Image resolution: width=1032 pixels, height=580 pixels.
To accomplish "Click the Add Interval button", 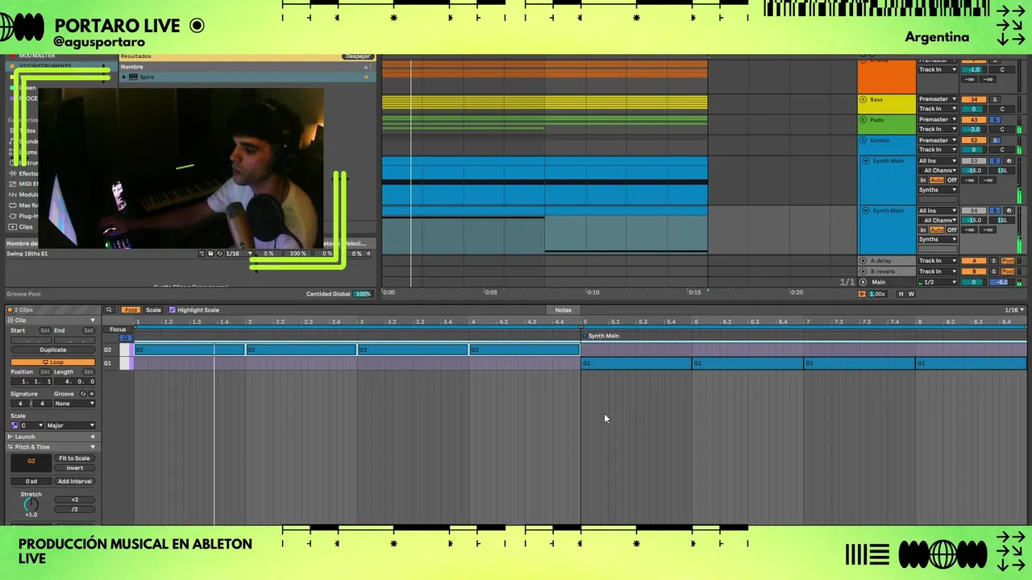I will tap(74, 482).
